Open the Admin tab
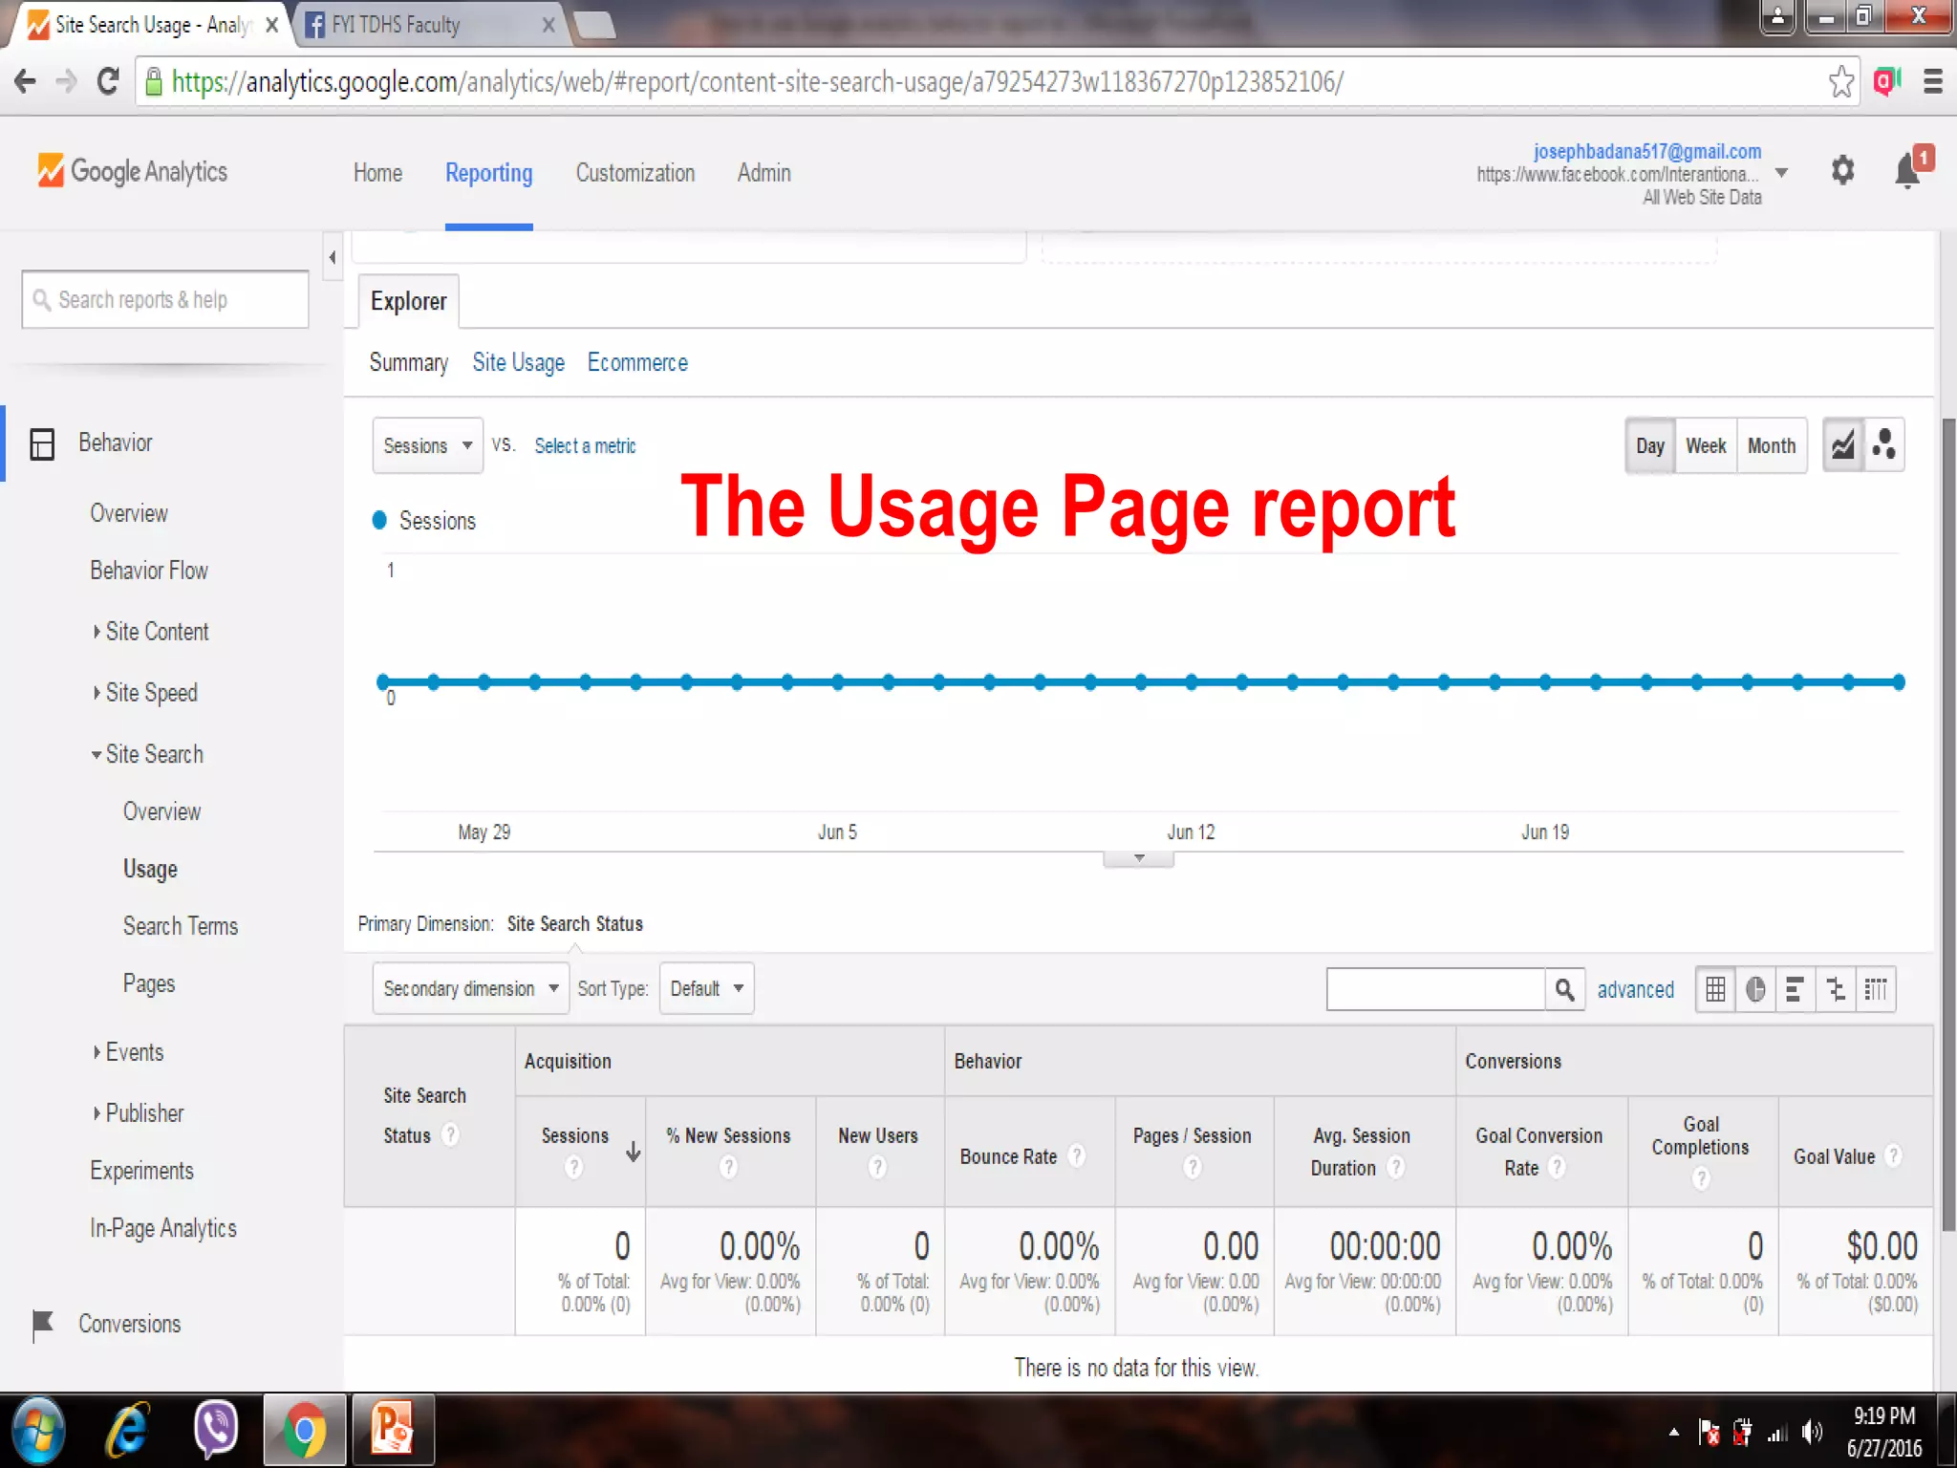Viewport: 1957px width, 1468px height. point(763,173)
